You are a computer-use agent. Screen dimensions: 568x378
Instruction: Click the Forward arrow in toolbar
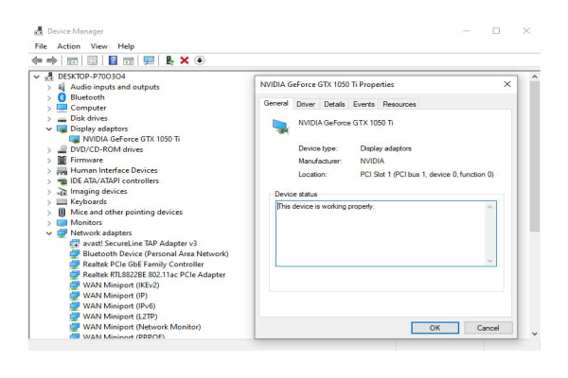click(52, 60)
